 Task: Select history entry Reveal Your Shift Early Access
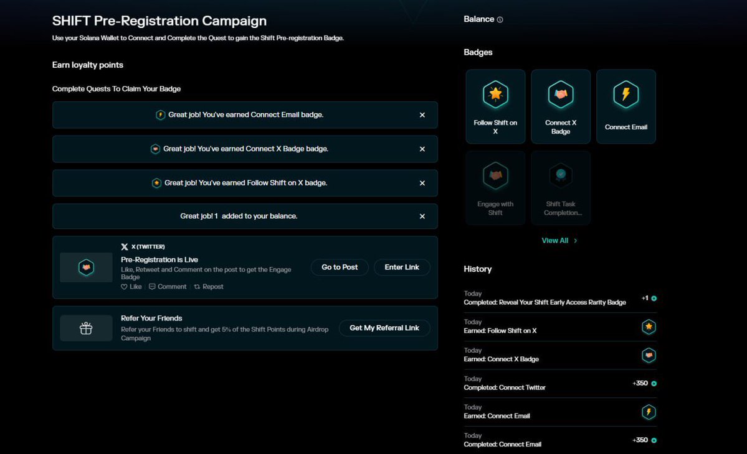[x=560, y=298]
